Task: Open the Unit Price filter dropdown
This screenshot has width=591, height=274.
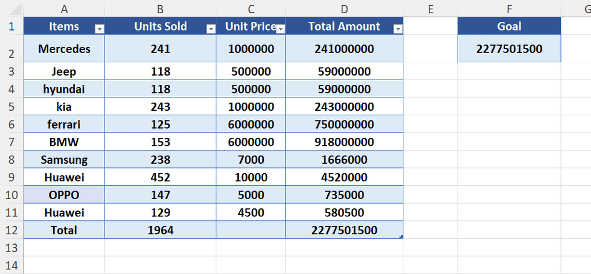Action: [280, 29]
